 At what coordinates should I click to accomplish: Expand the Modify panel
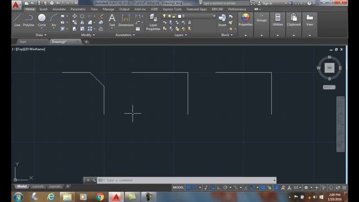pos(88,35)
